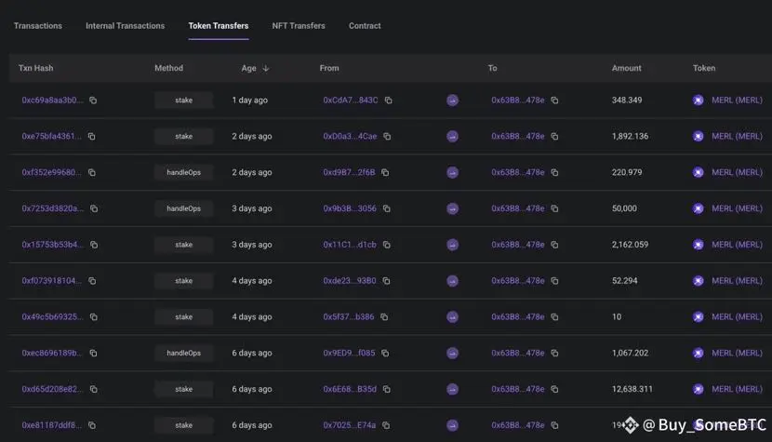772x442 pixels.
Task: Go to the Contract tab
Action: [365, 26]
